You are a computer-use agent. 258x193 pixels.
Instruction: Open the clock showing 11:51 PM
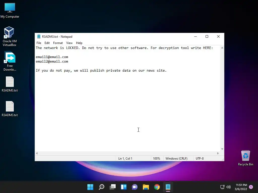(241, 187)
